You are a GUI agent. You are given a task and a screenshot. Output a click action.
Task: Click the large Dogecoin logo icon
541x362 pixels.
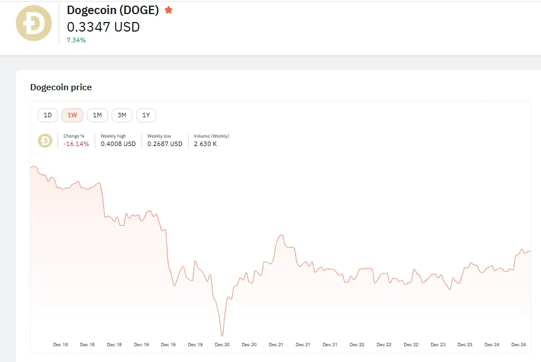[x=34, y=23]
